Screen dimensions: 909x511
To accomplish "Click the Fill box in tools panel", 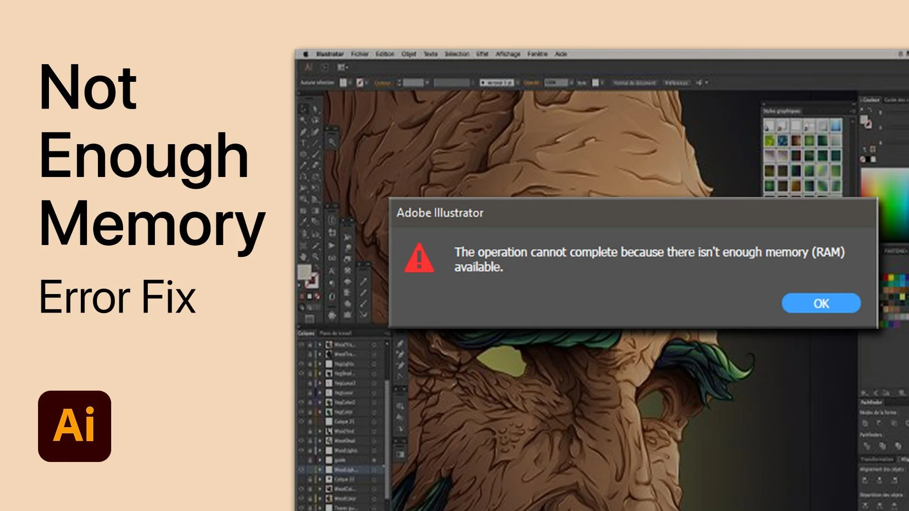I will pos(304,272).
